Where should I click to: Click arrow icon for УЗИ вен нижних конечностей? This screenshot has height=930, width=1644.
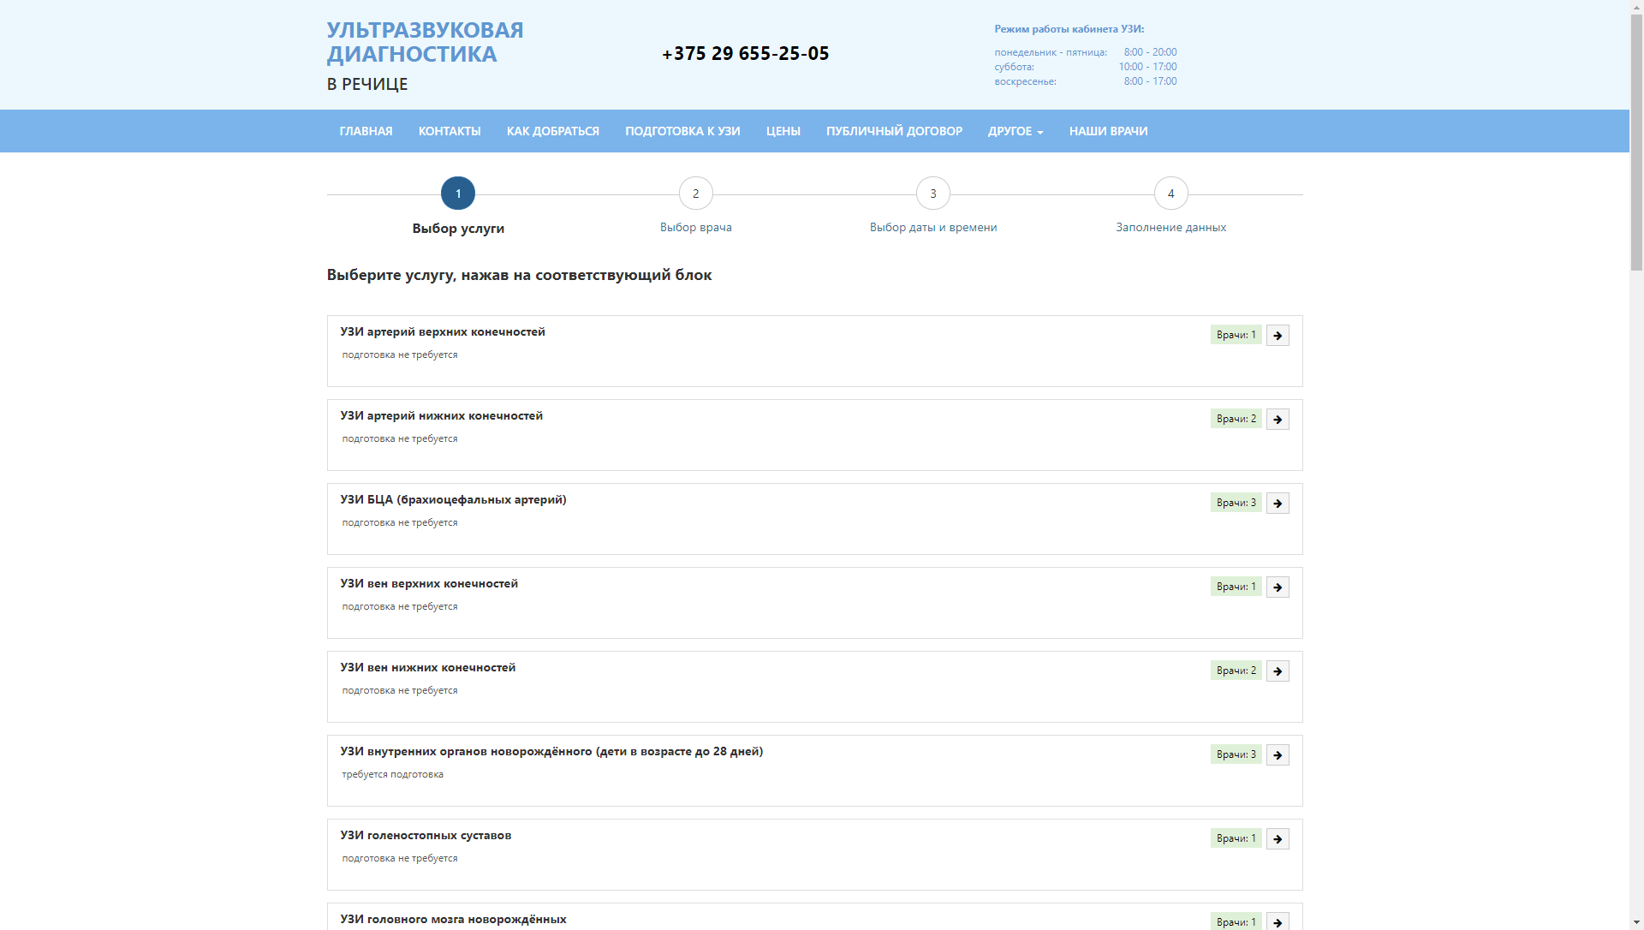(1278, 671)
